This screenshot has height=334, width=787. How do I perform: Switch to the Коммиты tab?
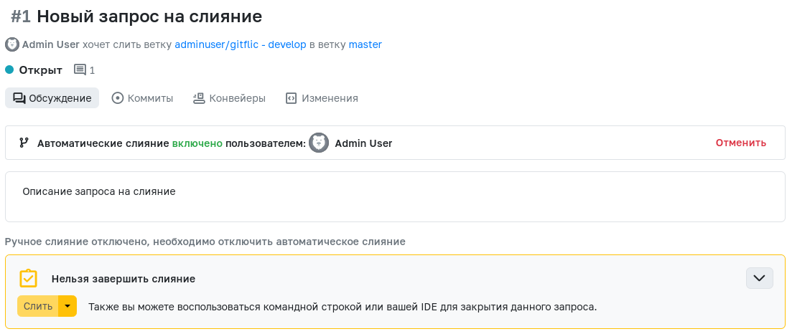(143, 98)
